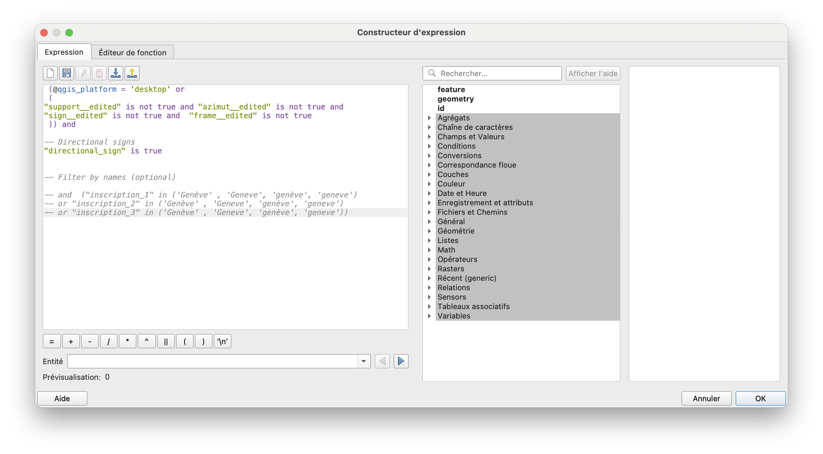823x454 pixels.
Task: Switch to Éditeur de fonction tab
Action: 132,53
